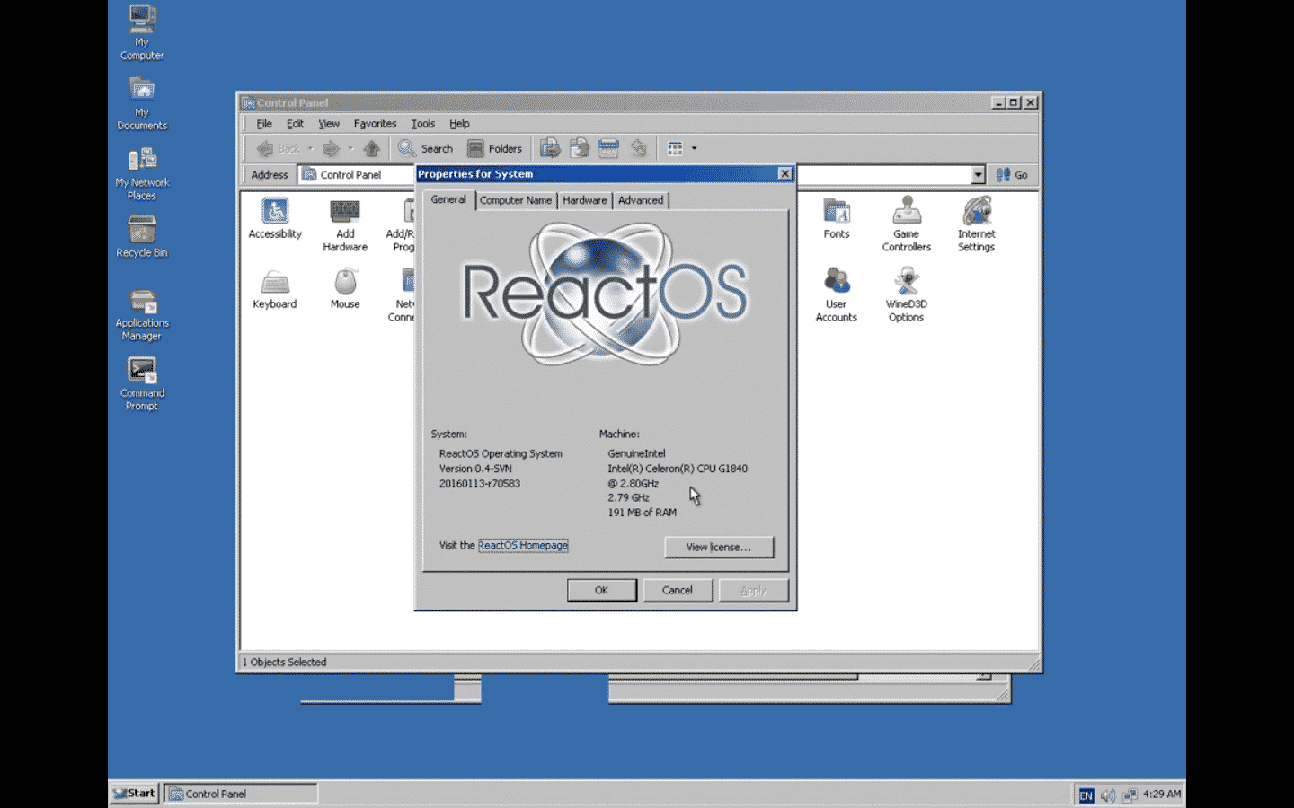Follow the ReactOS Homepage link
1294x808 pixels.
click(523, 545)
